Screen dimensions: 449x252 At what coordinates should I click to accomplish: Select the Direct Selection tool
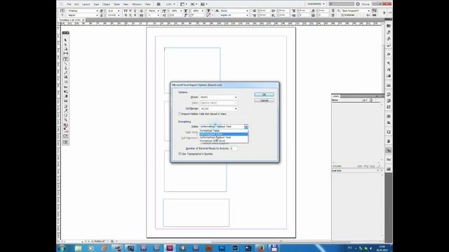tap(65, 45)
